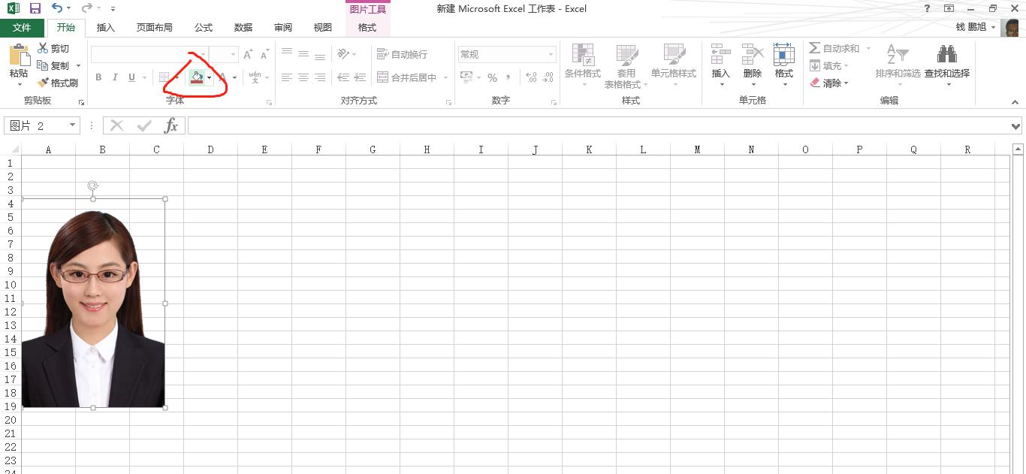Viewport: 1026px width, 474px height.
Task: Toggle bold formatting with the B button
Action: 98,77
